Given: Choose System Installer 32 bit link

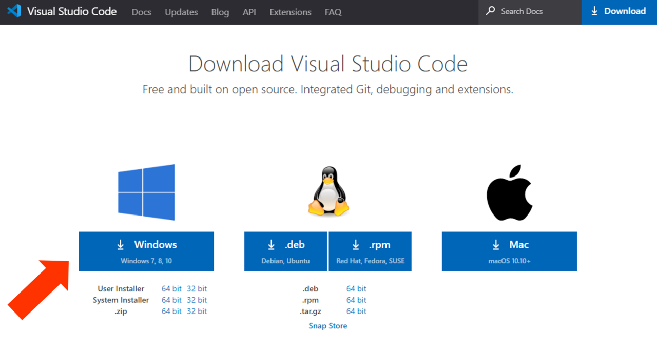Looking at the screenshot, I should pos(197,300).
